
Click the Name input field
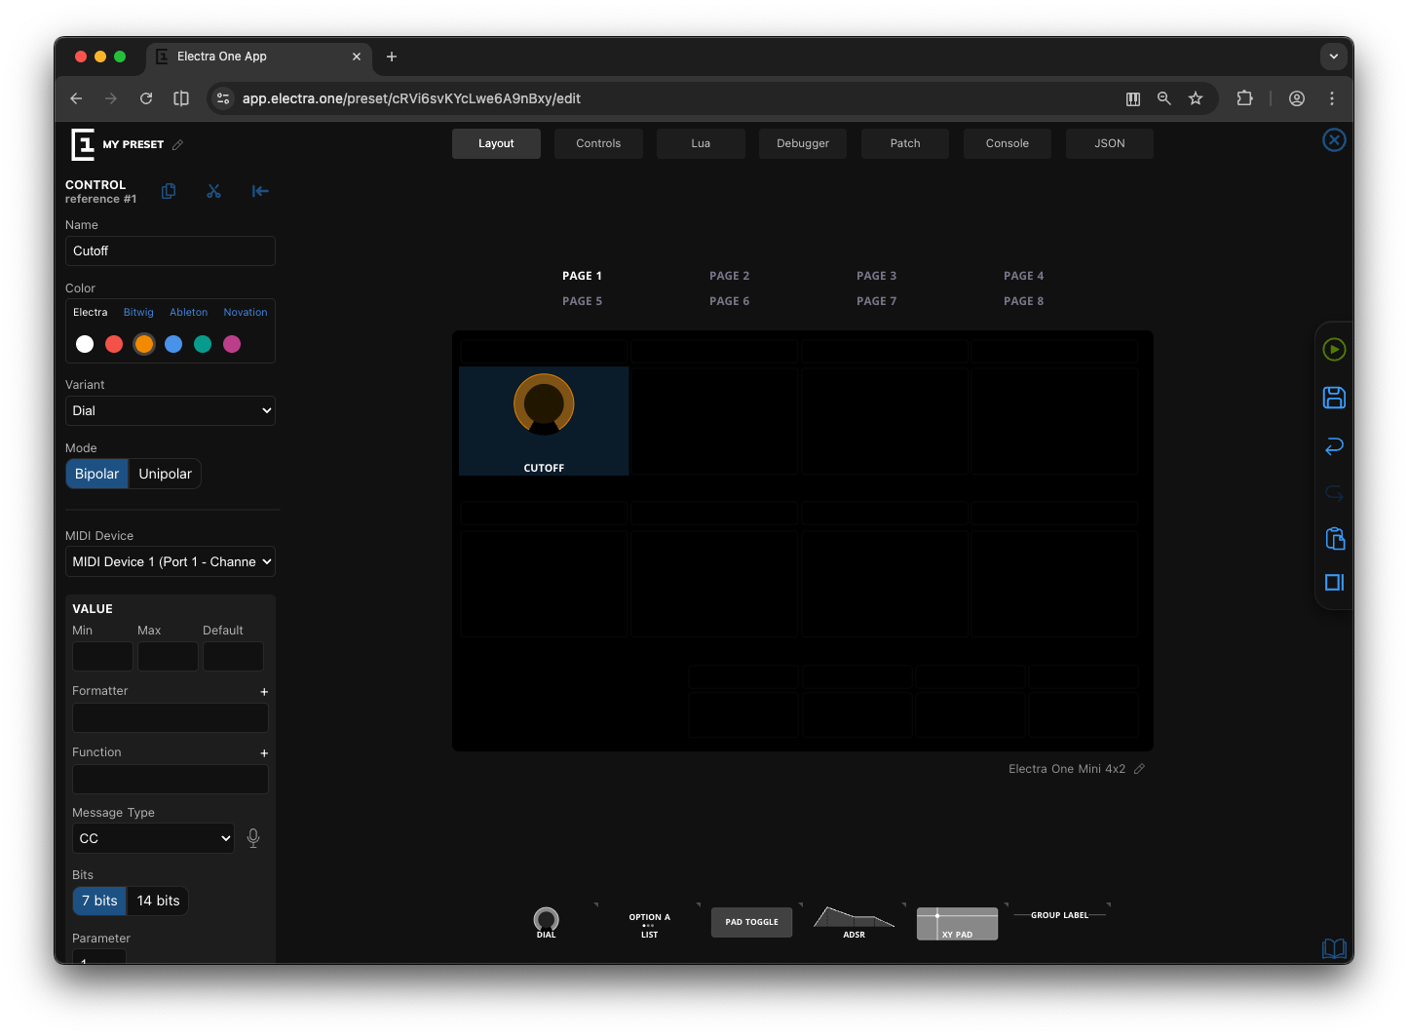tap(171, 251)
